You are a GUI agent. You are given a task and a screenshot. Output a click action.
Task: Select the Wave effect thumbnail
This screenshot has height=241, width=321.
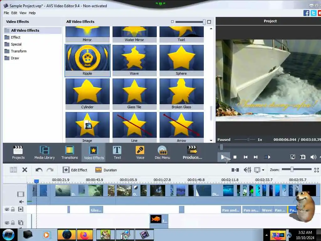[134, 61]
